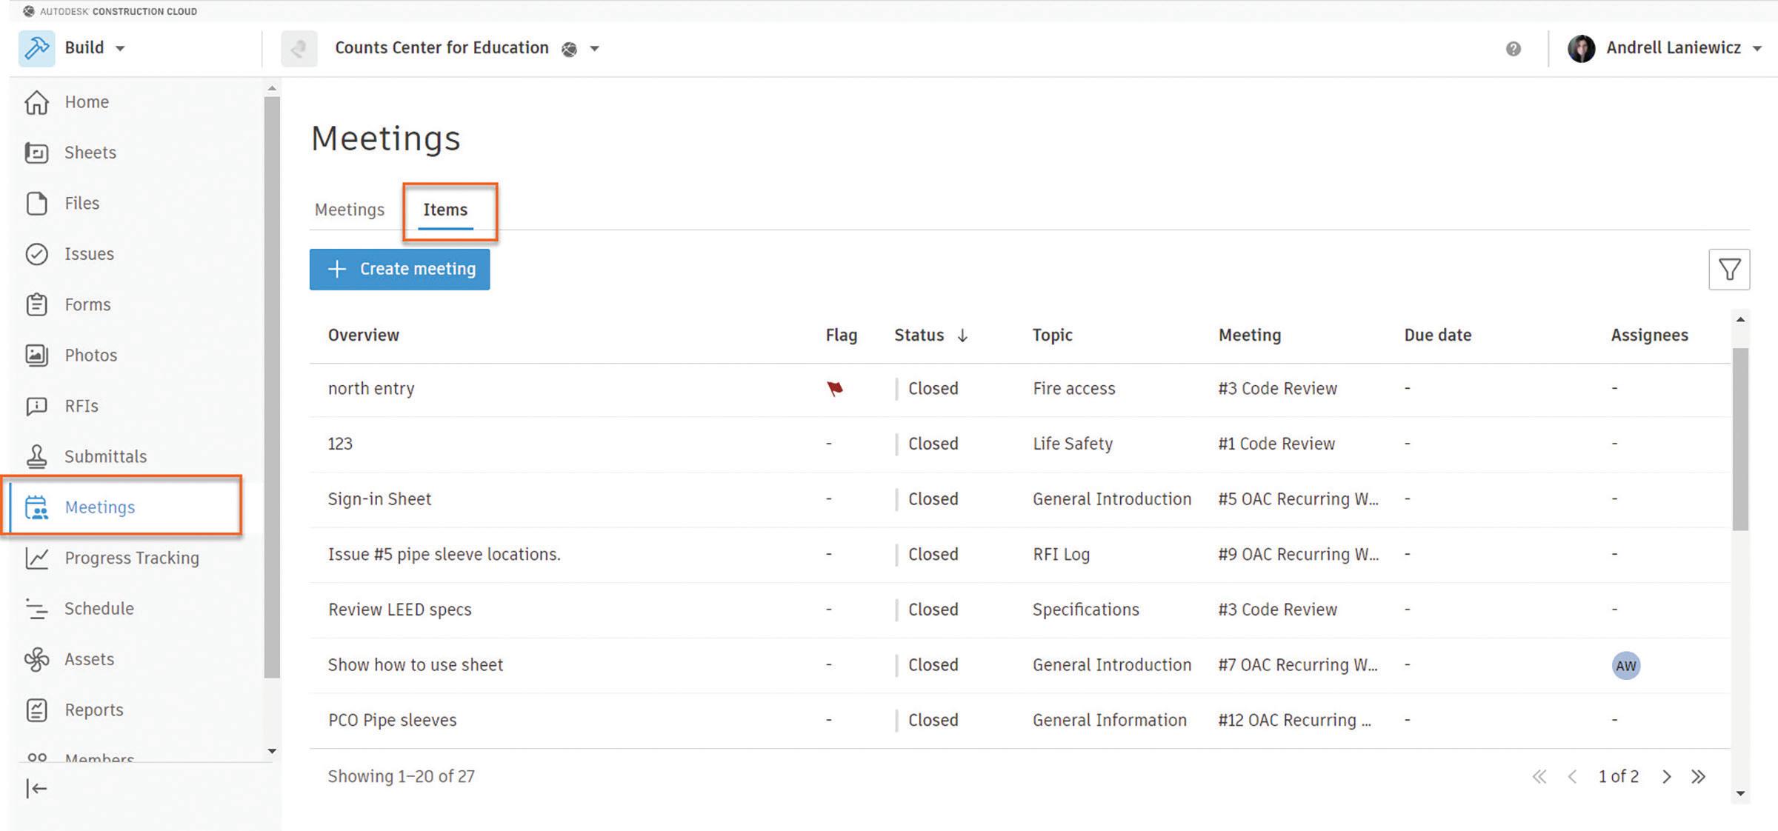Navigate to RFIs
Screen dimensions: 1778x831
(x=81, y=406)
